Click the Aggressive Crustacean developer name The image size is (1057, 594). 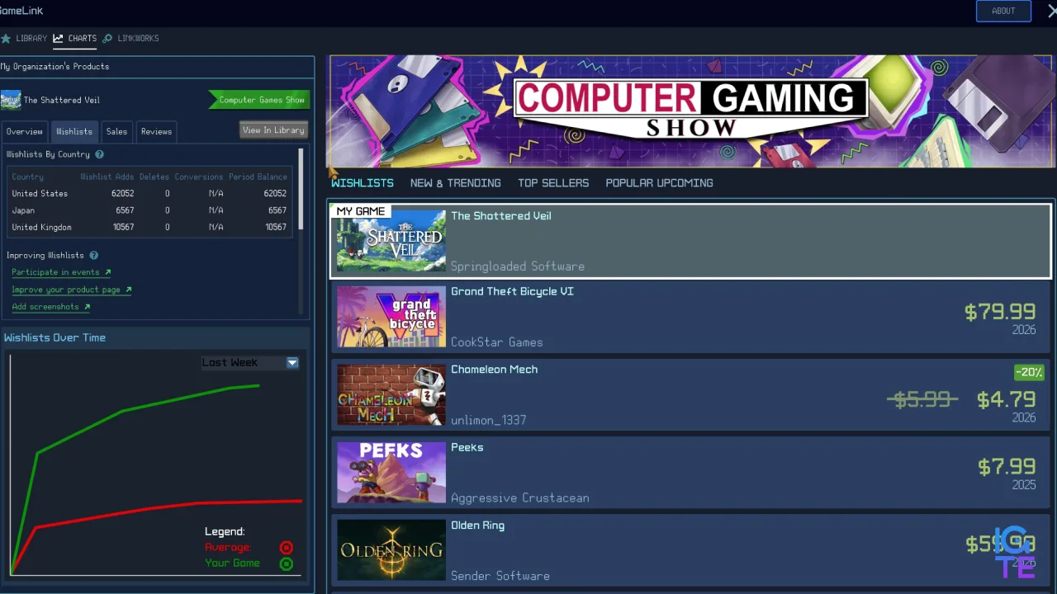click(x=520, y=498)
